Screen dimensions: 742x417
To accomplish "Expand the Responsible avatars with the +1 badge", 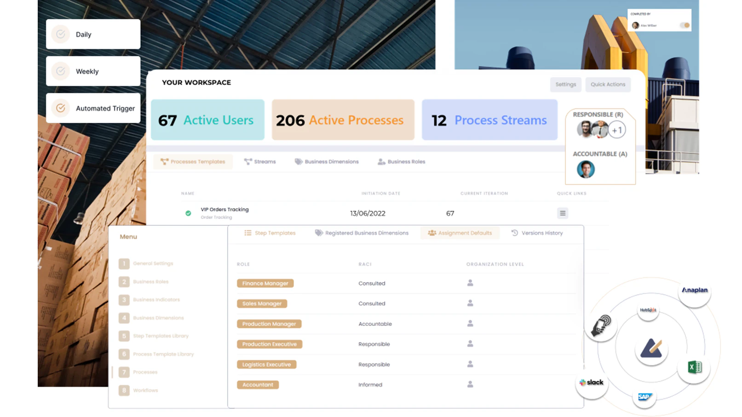I will click(617, 130).
